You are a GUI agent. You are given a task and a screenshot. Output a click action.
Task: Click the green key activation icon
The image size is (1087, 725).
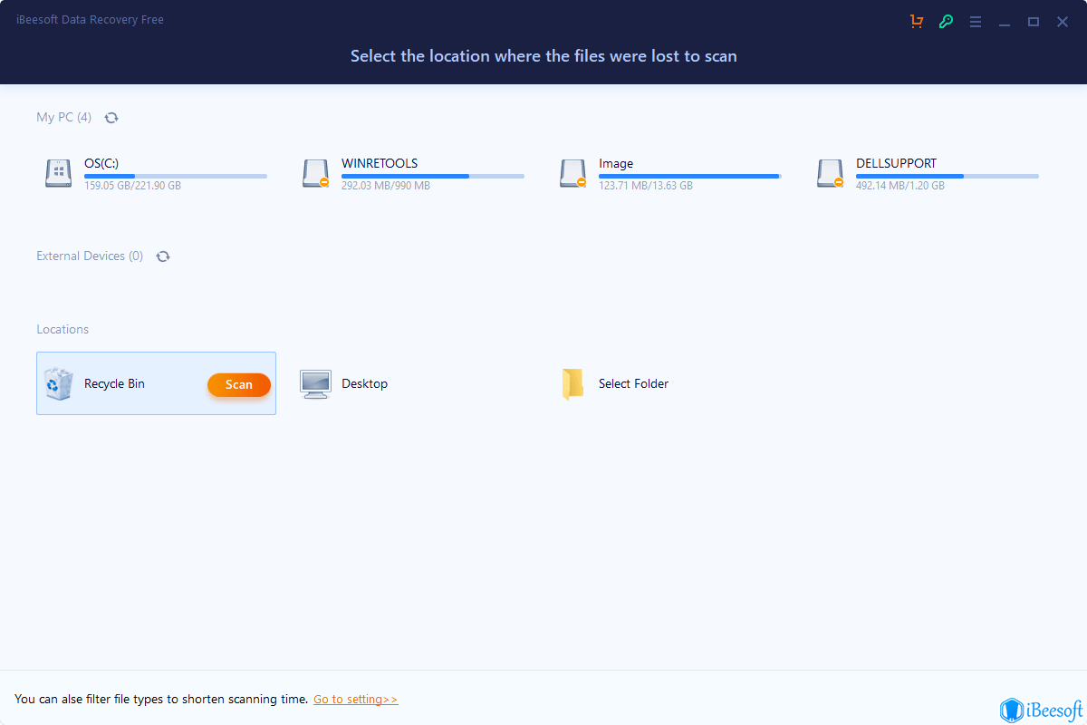pos(946,21)
